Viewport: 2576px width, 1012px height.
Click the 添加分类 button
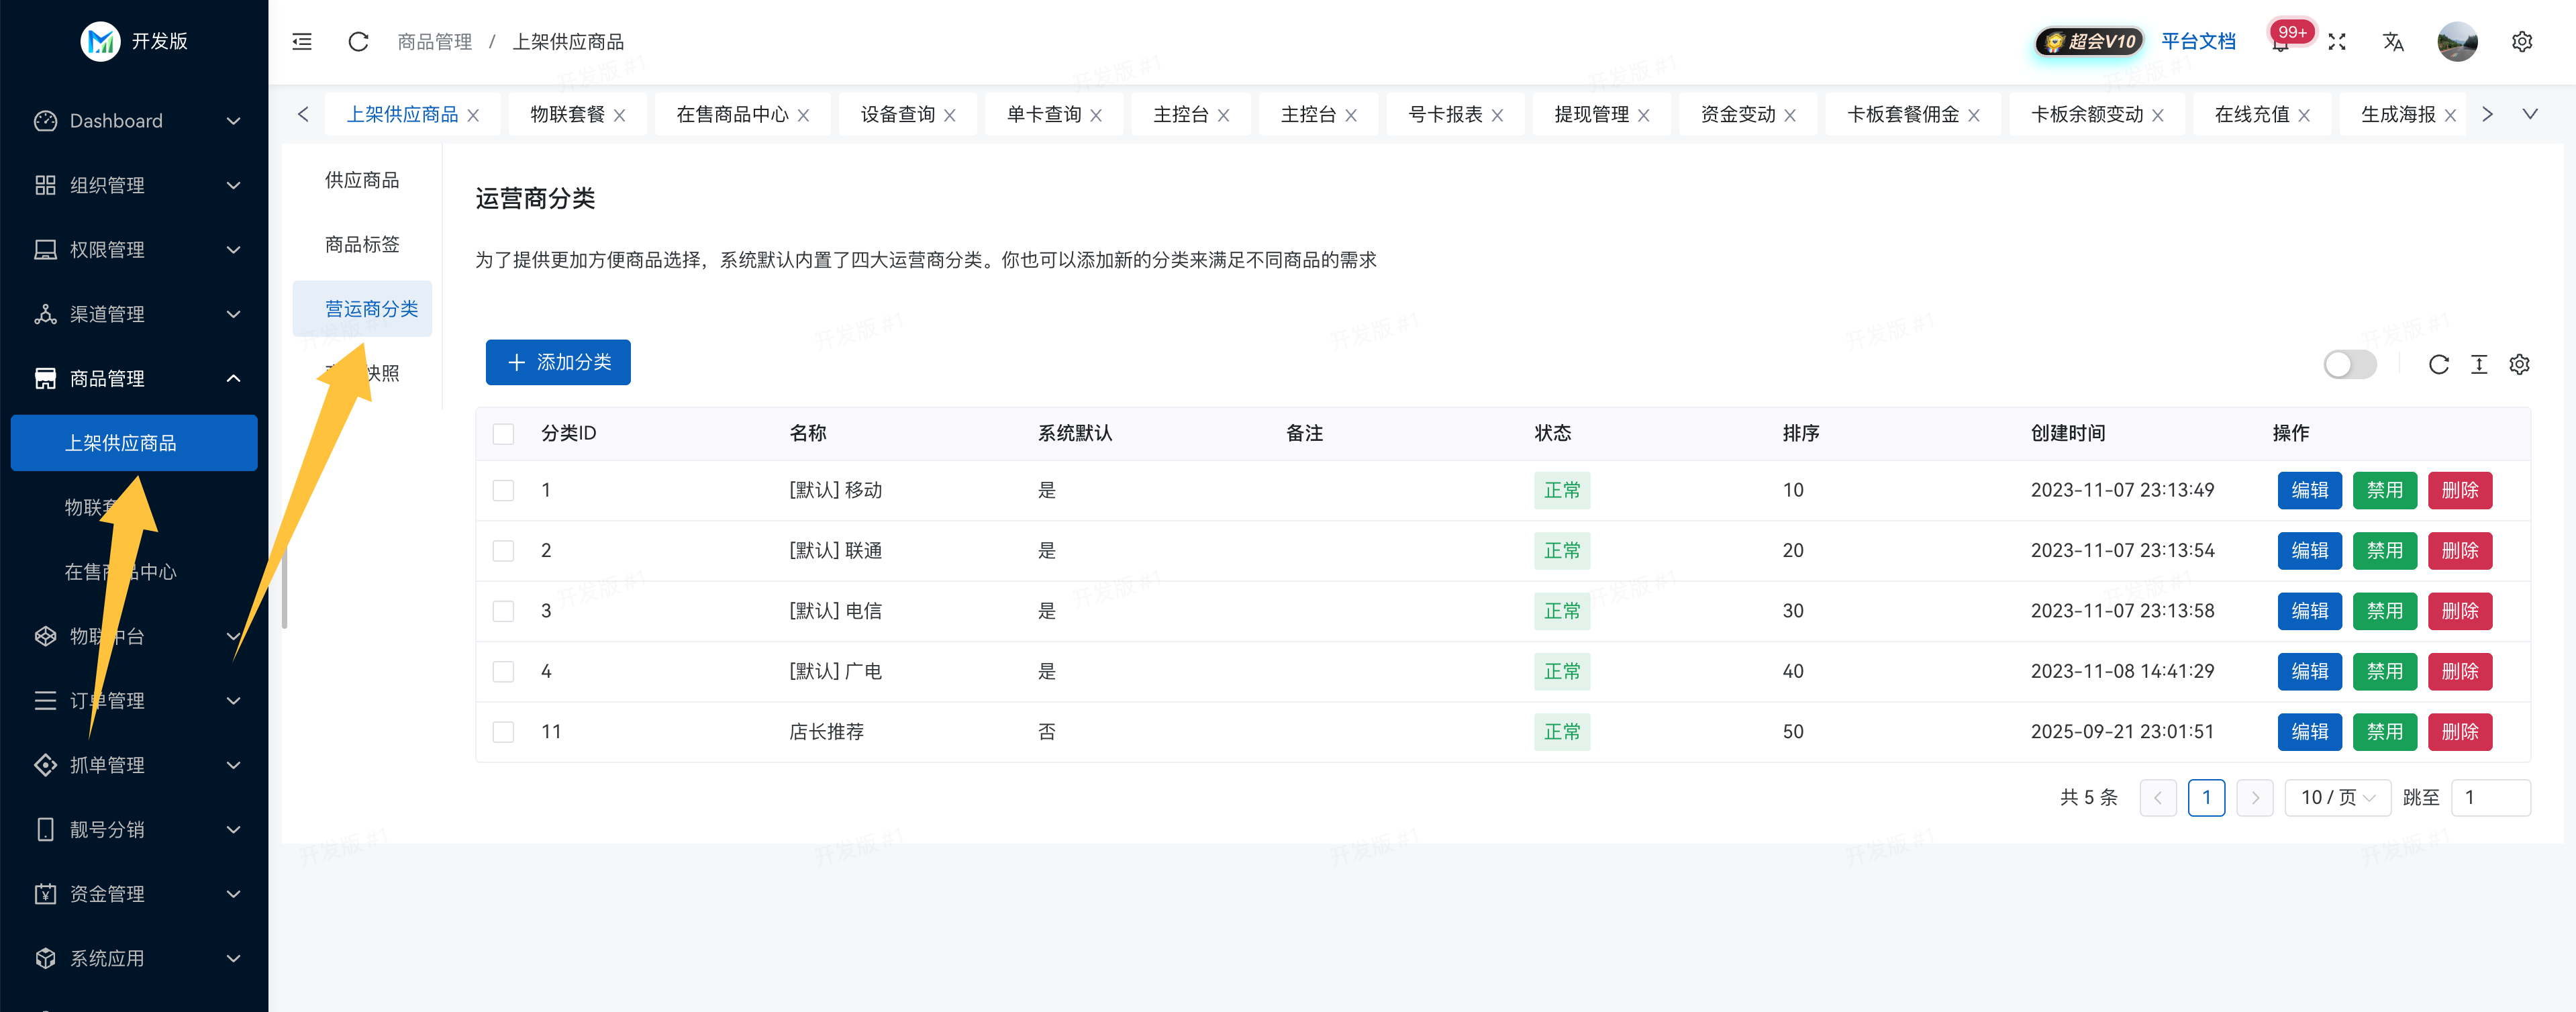558,362
